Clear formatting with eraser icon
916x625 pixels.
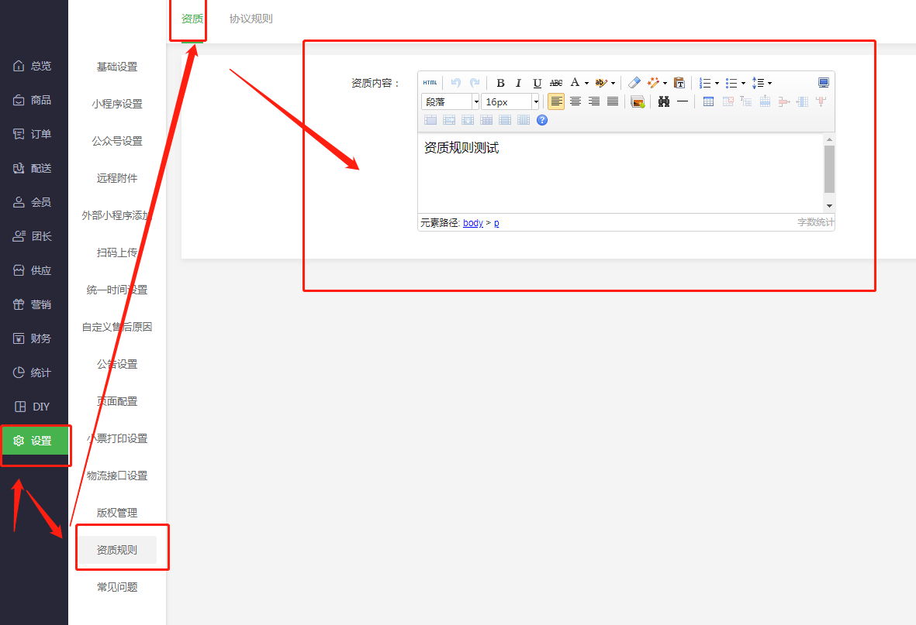coord(634,83)
